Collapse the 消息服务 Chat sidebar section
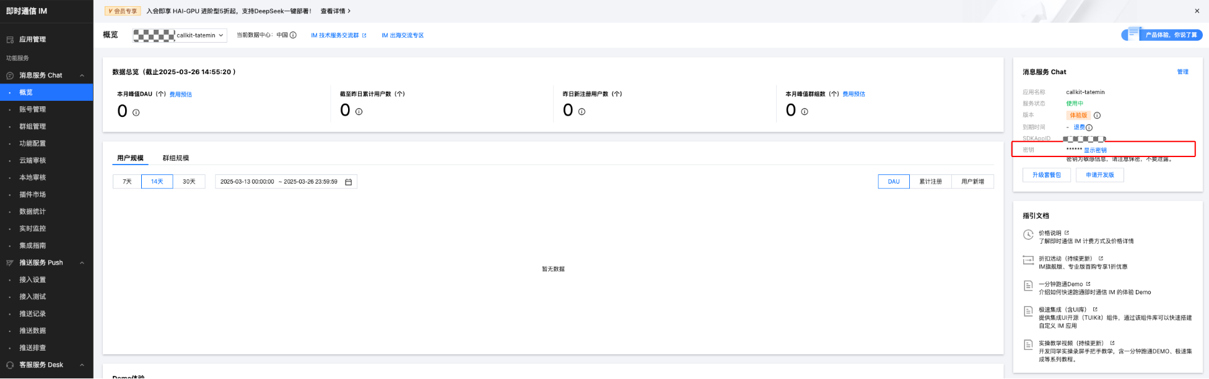1209x379 pixels. (82, 75)
